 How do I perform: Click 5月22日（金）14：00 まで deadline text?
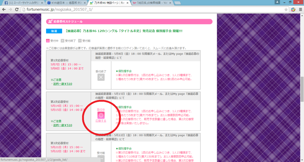68,151
